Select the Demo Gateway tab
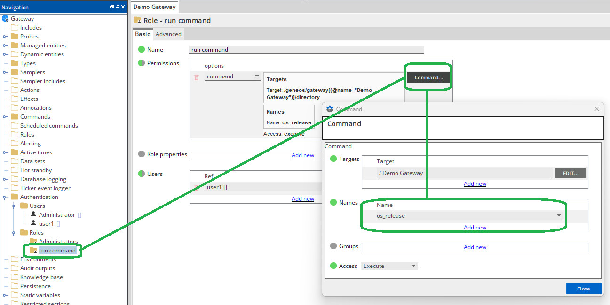The image size is (610, 305). [154, 7]
